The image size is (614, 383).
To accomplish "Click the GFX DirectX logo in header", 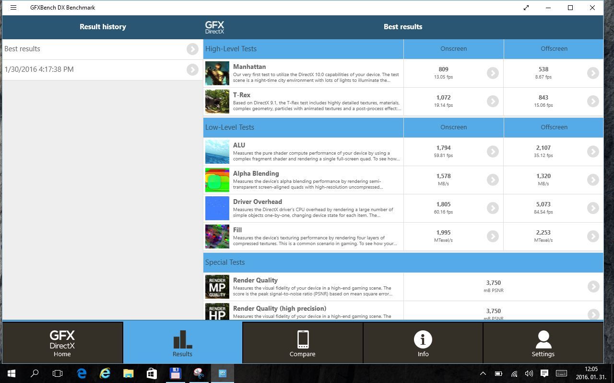I will point(214,27).
